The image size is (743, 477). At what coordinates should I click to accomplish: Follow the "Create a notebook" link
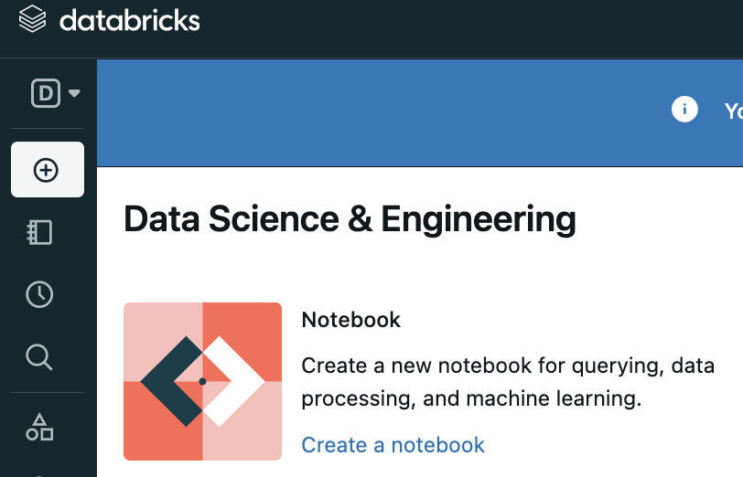[x=393, y=445]
